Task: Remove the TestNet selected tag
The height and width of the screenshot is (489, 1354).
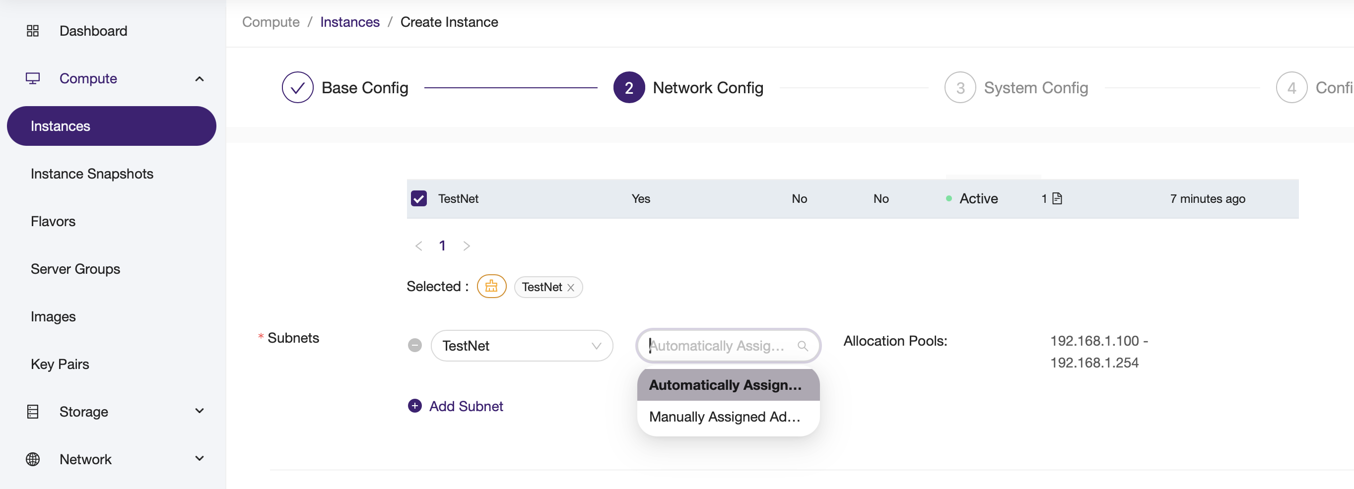Action: [571, 287]
